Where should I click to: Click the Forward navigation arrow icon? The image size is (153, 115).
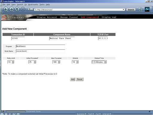pos(11,10)
